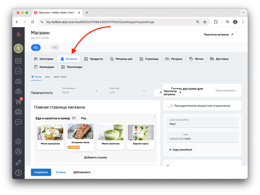260x195 pixels.
Task: Open the Valley Hotel property avatar
Action: point(18,48)
